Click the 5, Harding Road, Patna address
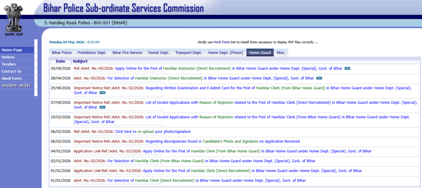 coord(86,23)
